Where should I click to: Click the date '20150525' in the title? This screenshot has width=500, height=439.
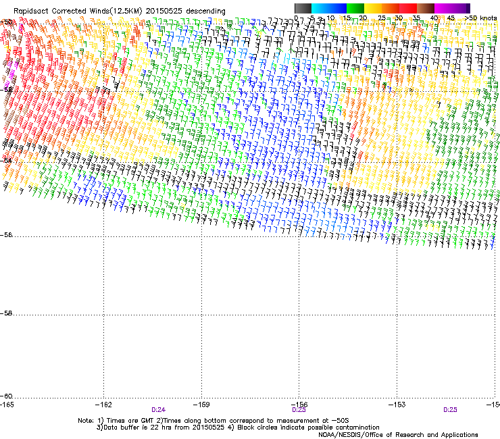164,11
